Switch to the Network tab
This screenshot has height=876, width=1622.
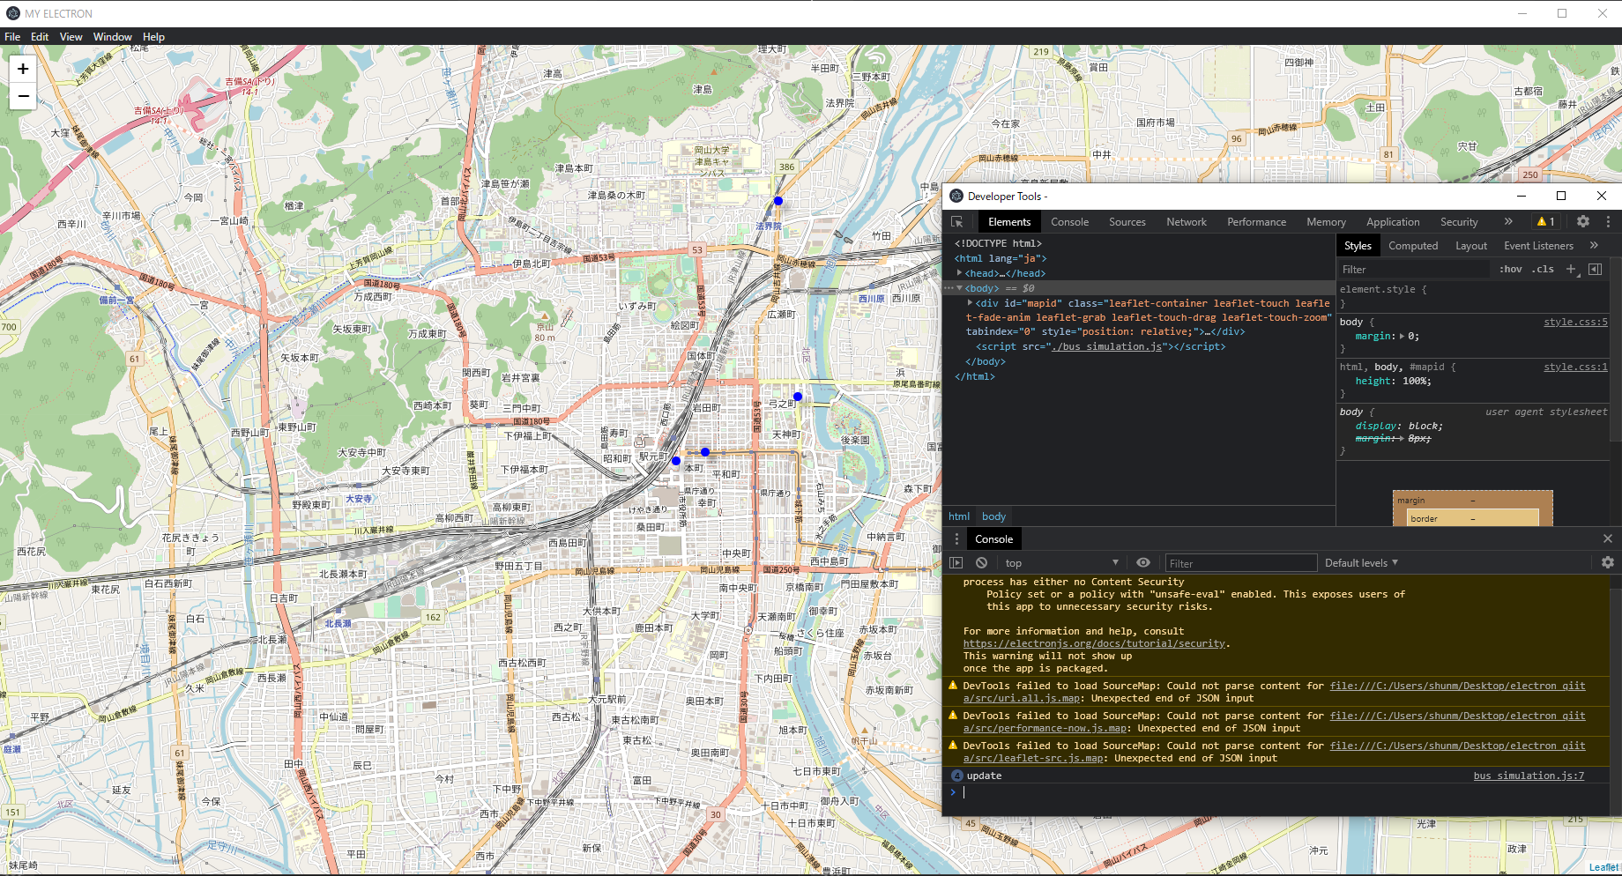coord(1186,222)
